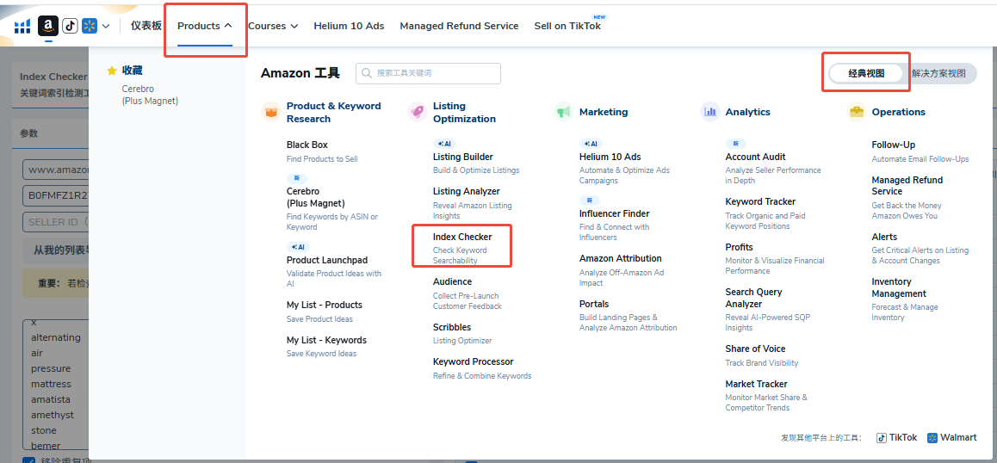Expand the Courses dropdown
Viewport: 997px width, 463px height.
pyautogui.click(x=272, y=26)
